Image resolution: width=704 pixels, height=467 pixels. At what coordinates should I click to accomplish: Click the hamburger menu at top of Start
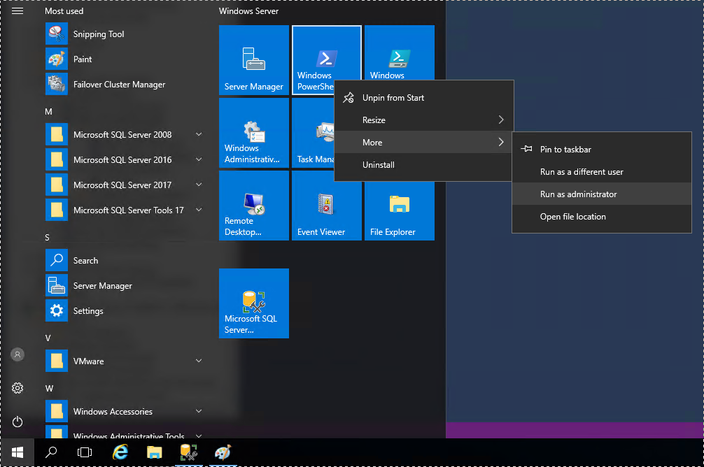coord(17,10)
